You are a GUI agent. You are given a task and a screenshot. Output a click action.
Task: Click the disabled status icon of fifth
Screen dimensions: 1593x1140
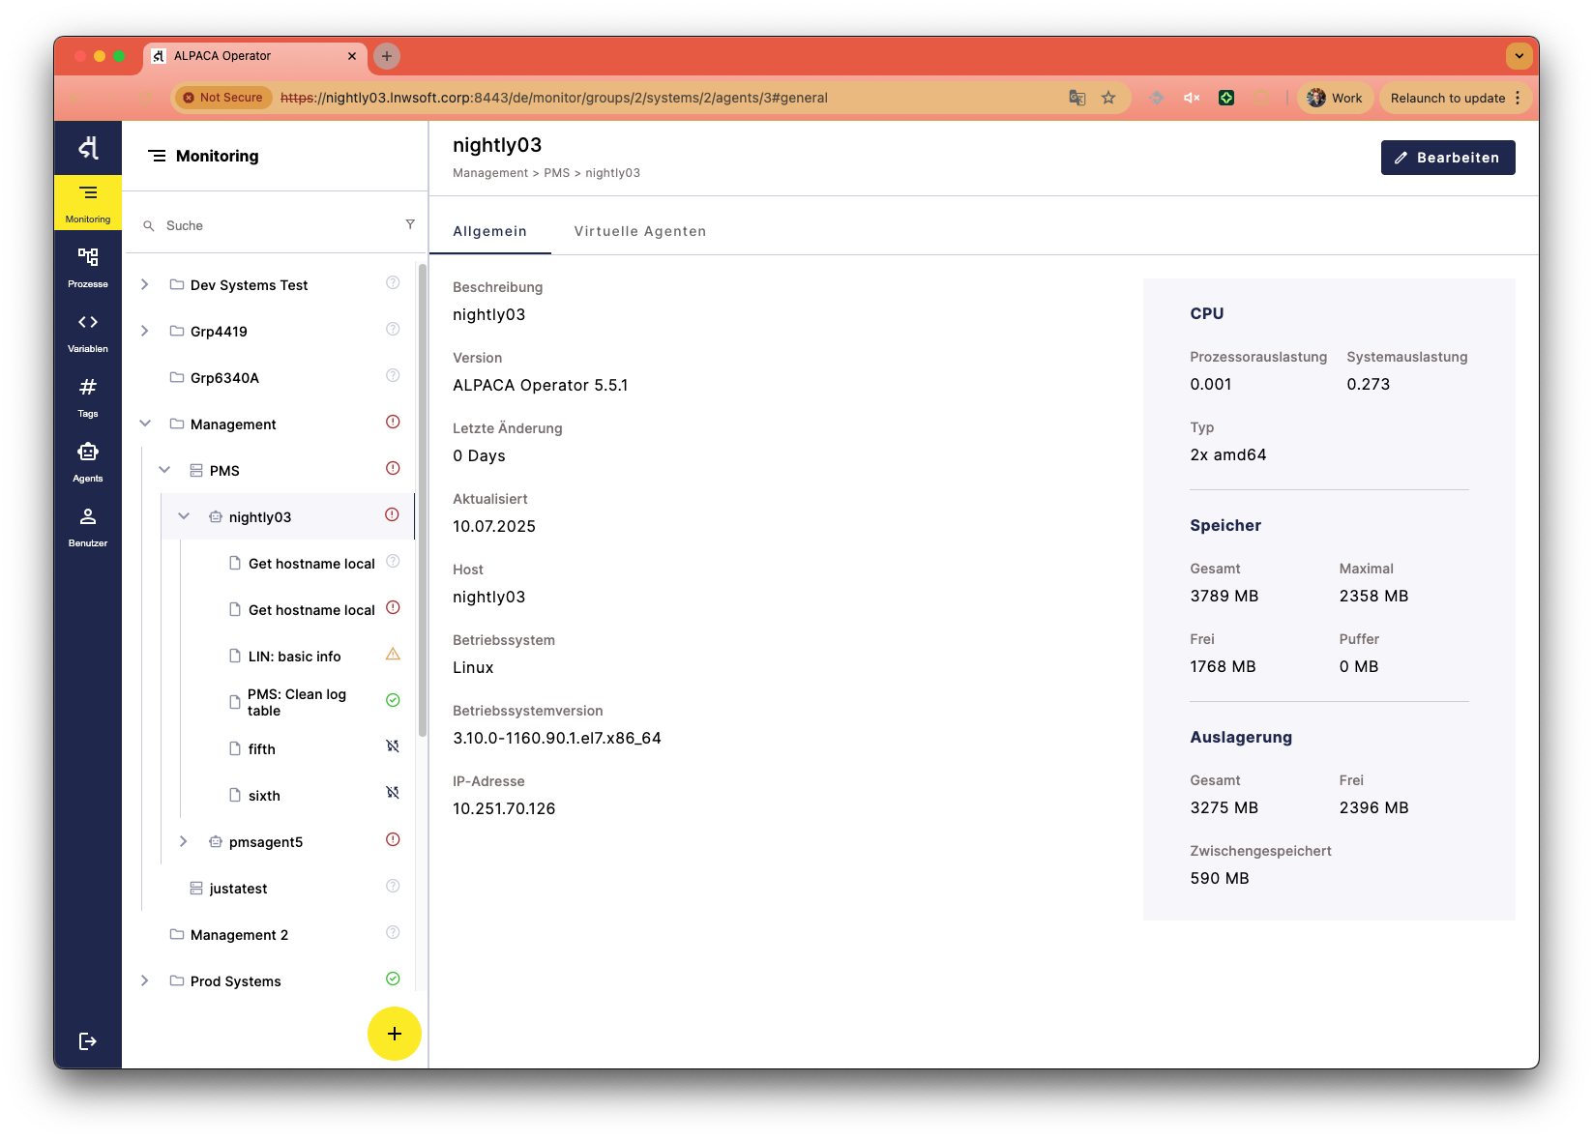tap(393, 746)
